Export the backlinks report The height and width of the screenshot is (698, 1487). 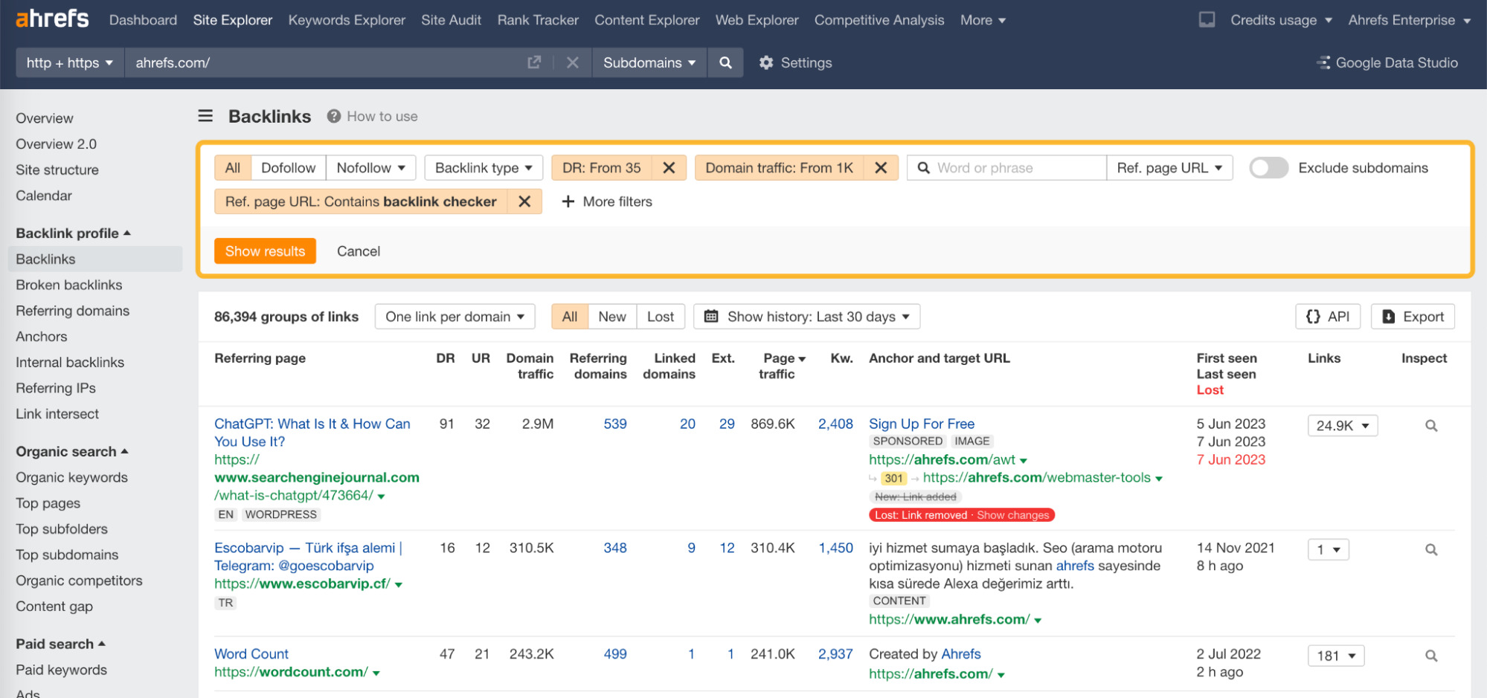tap(1412, 316)
